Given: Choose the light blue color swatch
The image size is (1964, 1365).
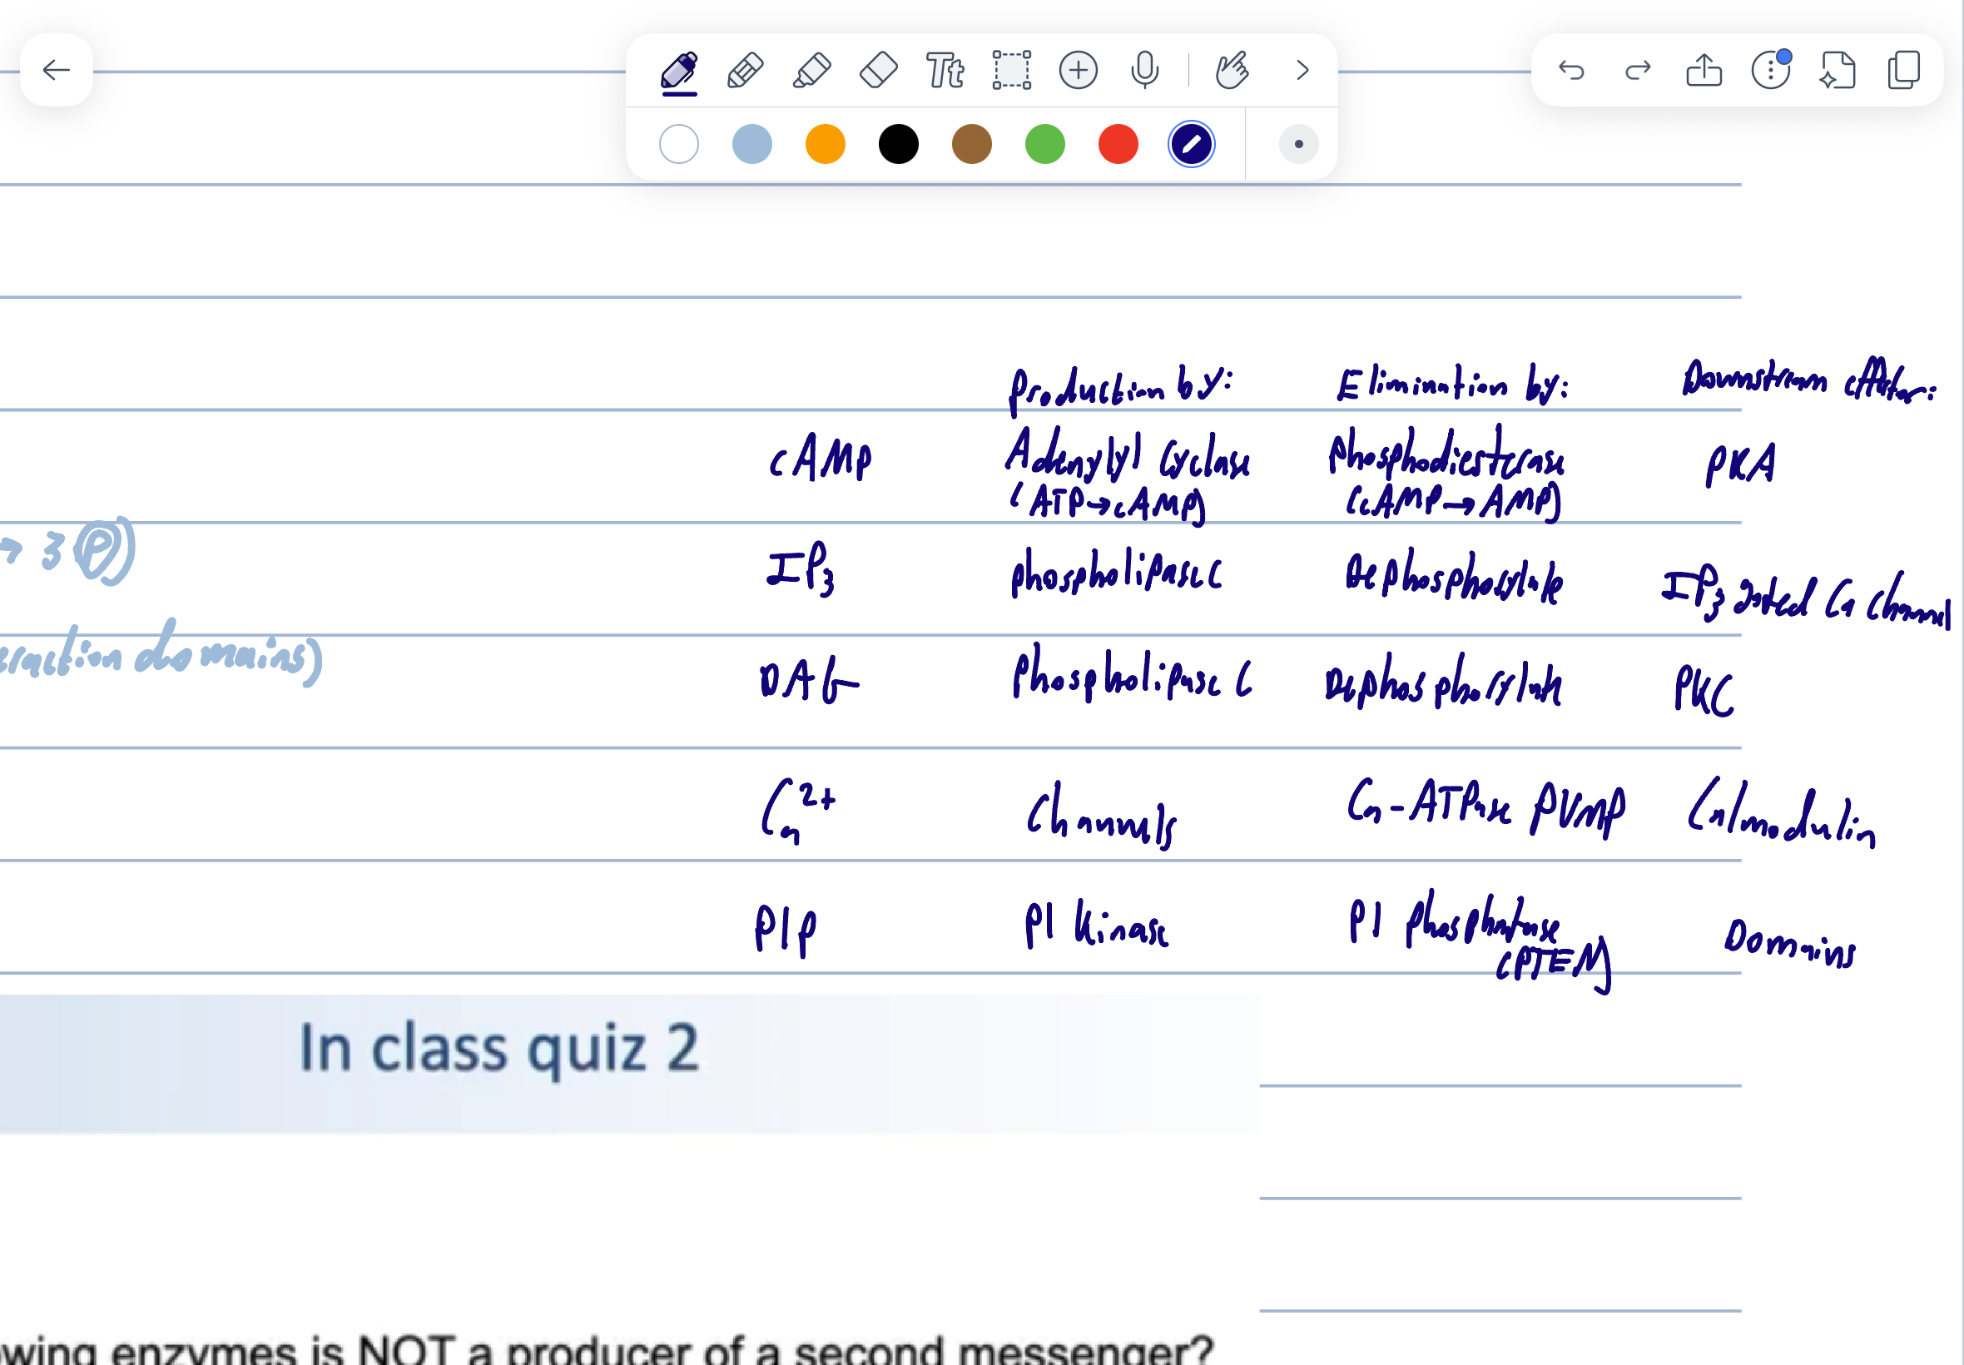Looking at the screenshot, I should tap(752, 144).
